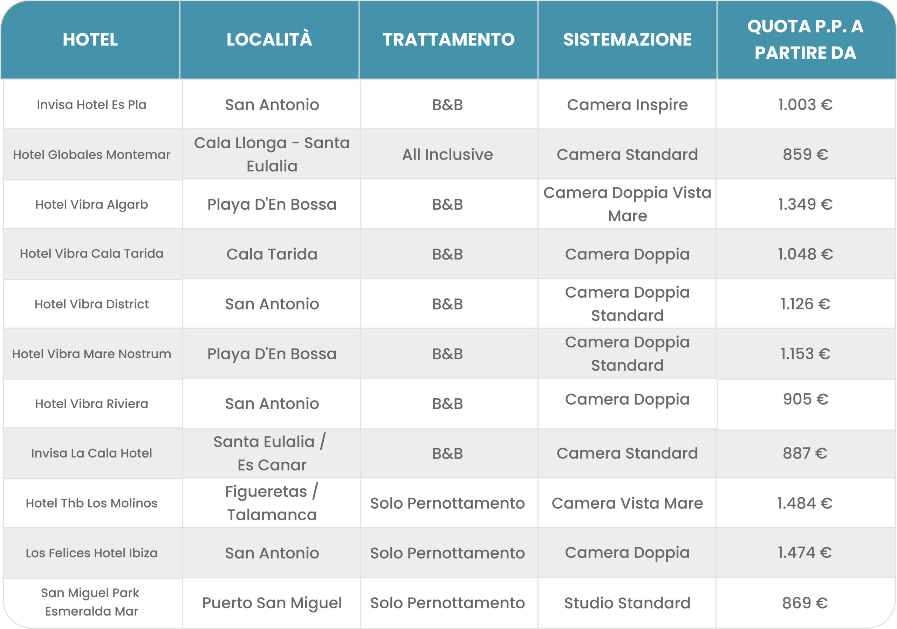Viewport: 897px width, 629px height.
Task: Click Invisa La Cala Hotel
Action: (92, 453)
